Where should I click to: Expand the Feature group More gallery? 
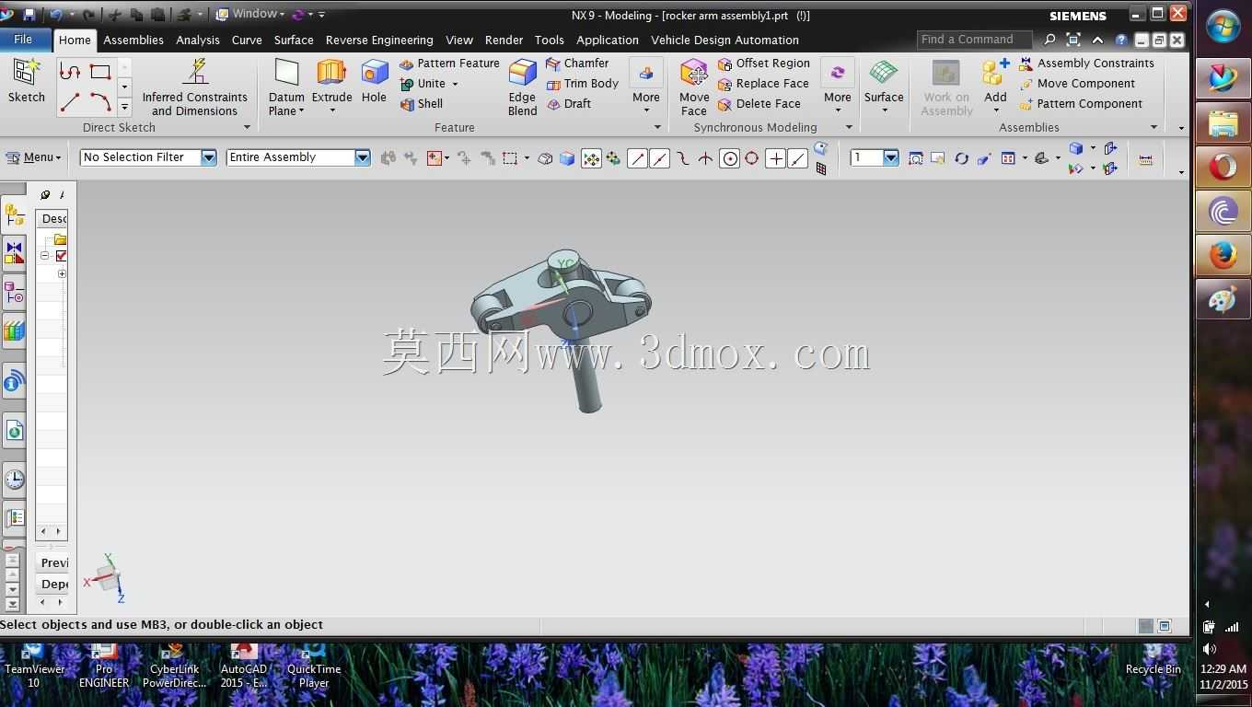pyautogui.click(x=645, y=87)
